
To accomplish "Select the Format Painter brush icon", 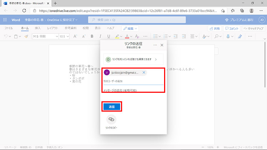I will pyautogui.click(x=26, y=36).
